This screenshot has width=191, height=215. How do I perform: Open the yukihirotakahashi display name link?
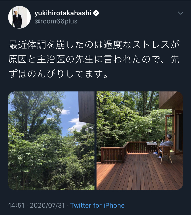pyautogui.click(x=63, y=13)
